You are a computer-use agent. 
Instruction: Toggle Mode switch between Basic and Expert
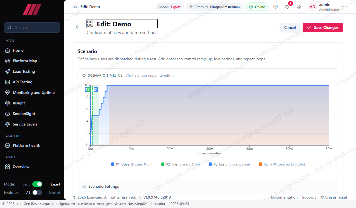(x=37, y=184)
